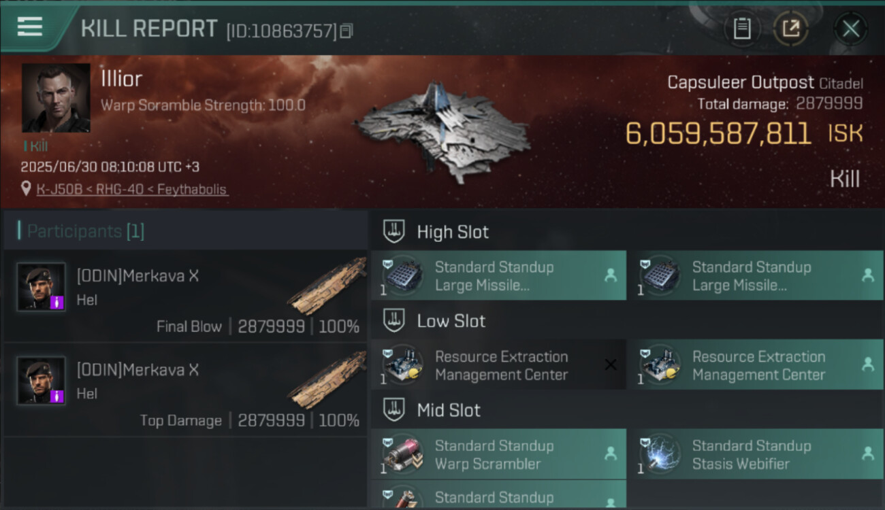
Task: Click info badge on Top Damage participant
Action: point(57,396)
